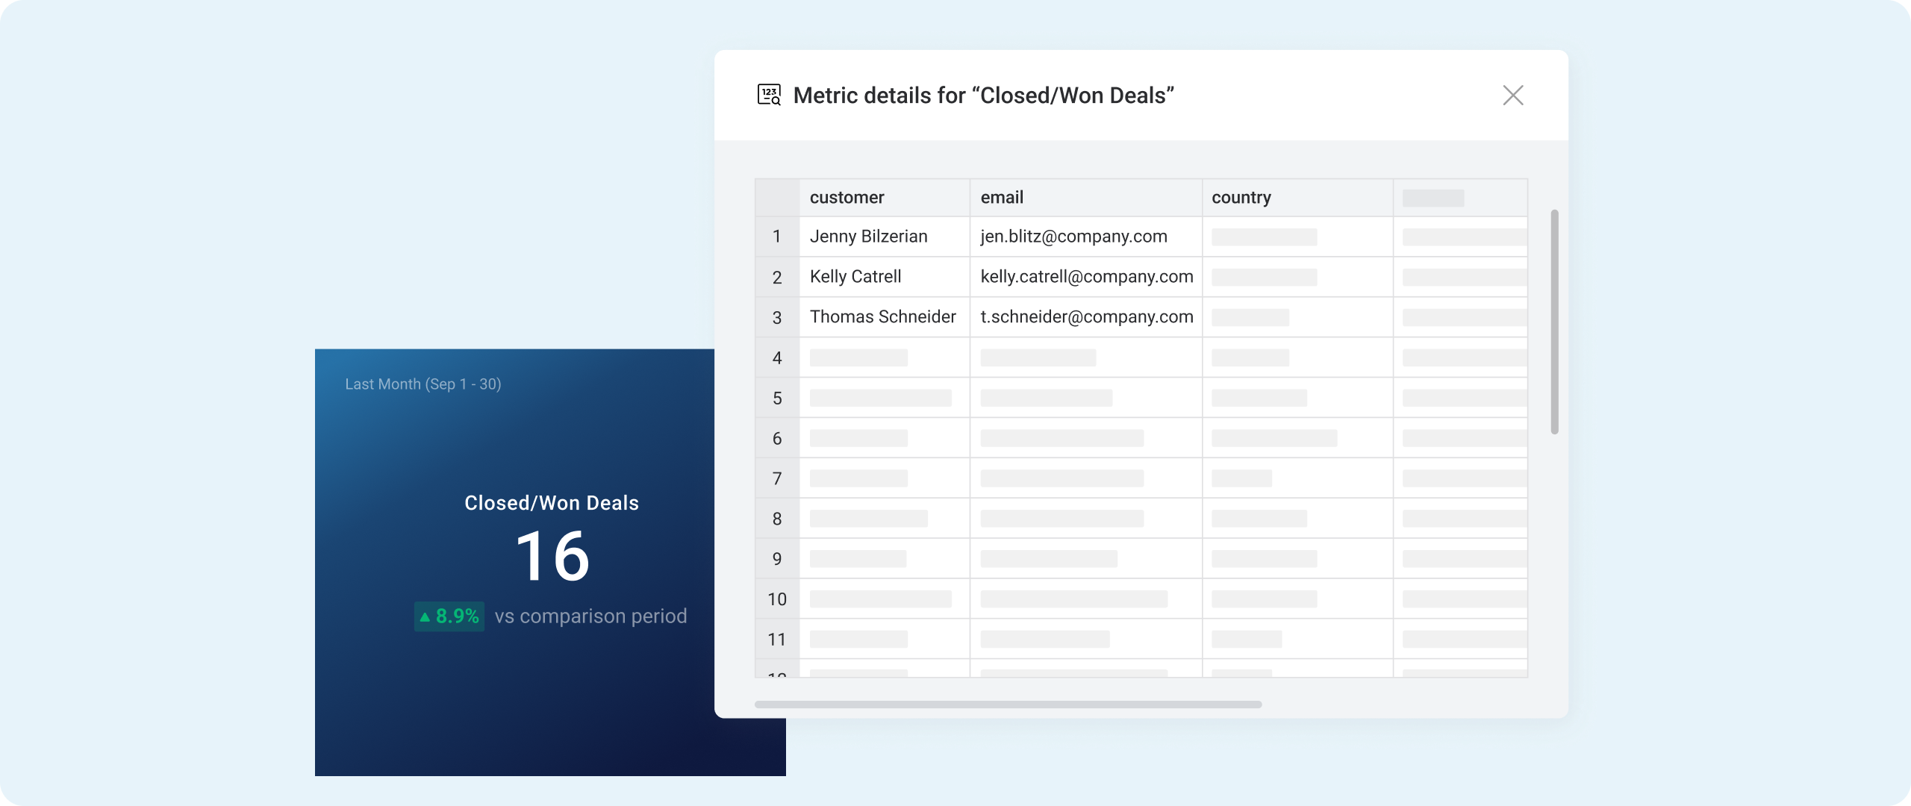Click the Closed/Won Deals value 16

coord(552,557)
